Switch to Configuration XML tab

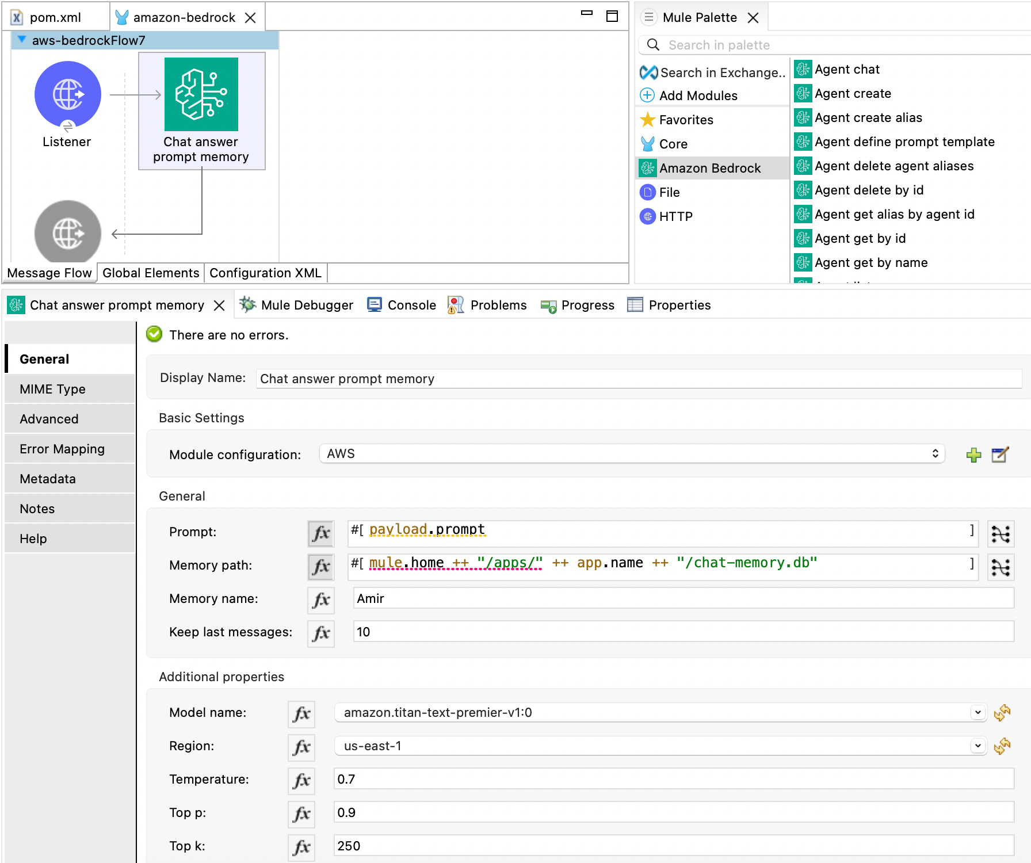coord(265,273)
